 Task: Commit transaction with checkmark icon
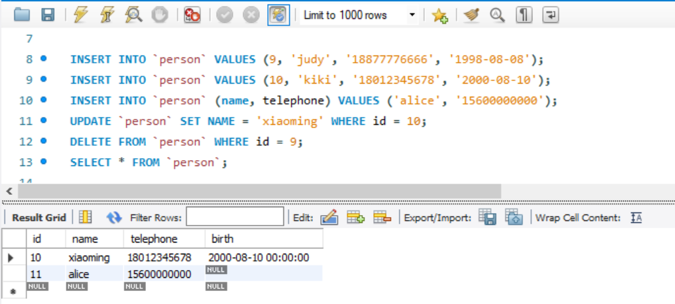tap(225, 15)
